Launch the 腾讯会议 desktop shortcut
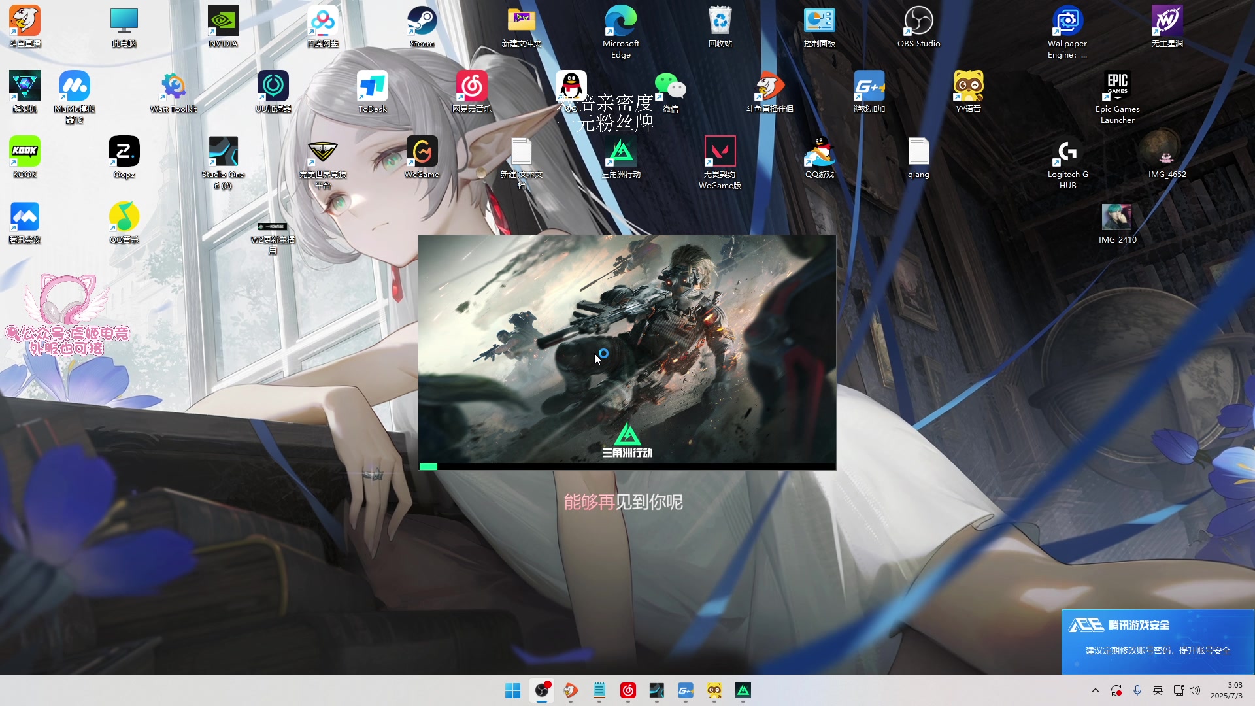 coord(25,222)
